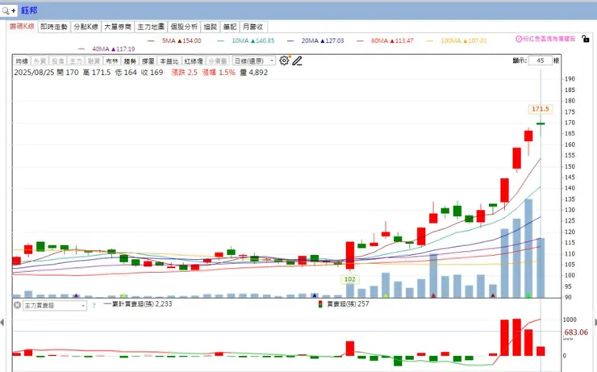Viewport: 597px width, 372px height.
Task: Click the left collapse arrow at window edge
Action: coord(2,323)
